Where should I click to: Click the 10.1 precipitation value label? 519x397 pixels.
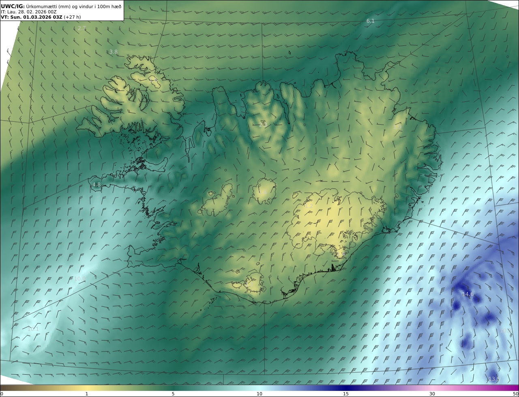33,329
